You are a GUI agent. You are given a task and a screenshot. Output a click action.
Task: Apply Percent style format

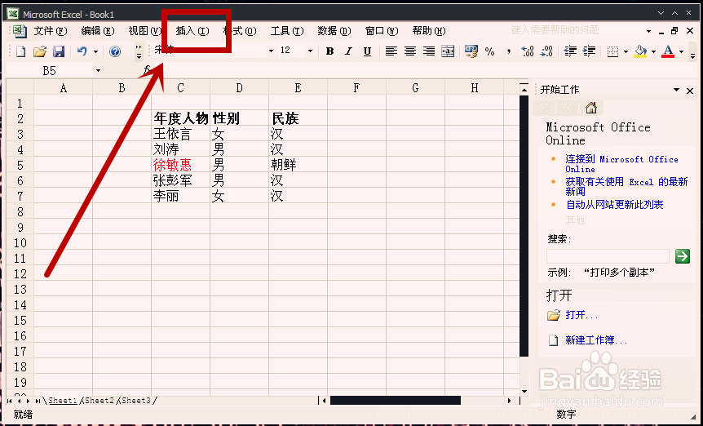point(489,51)
